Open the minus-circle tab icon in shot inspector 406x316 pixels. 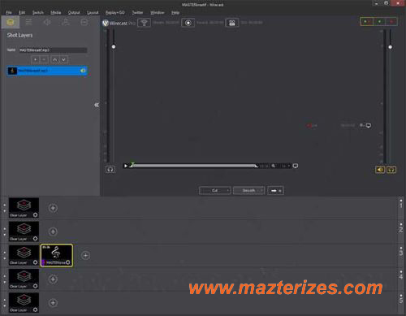[84, 22]
